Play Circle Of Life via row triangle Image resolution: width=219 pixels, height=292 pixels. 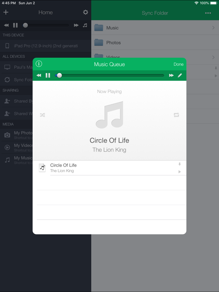179,172
